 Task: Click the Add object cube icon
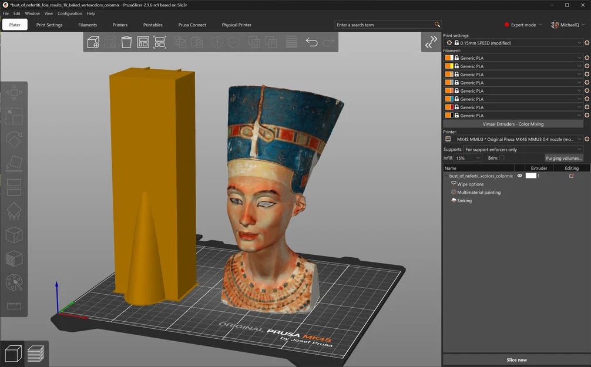point(93,42)
